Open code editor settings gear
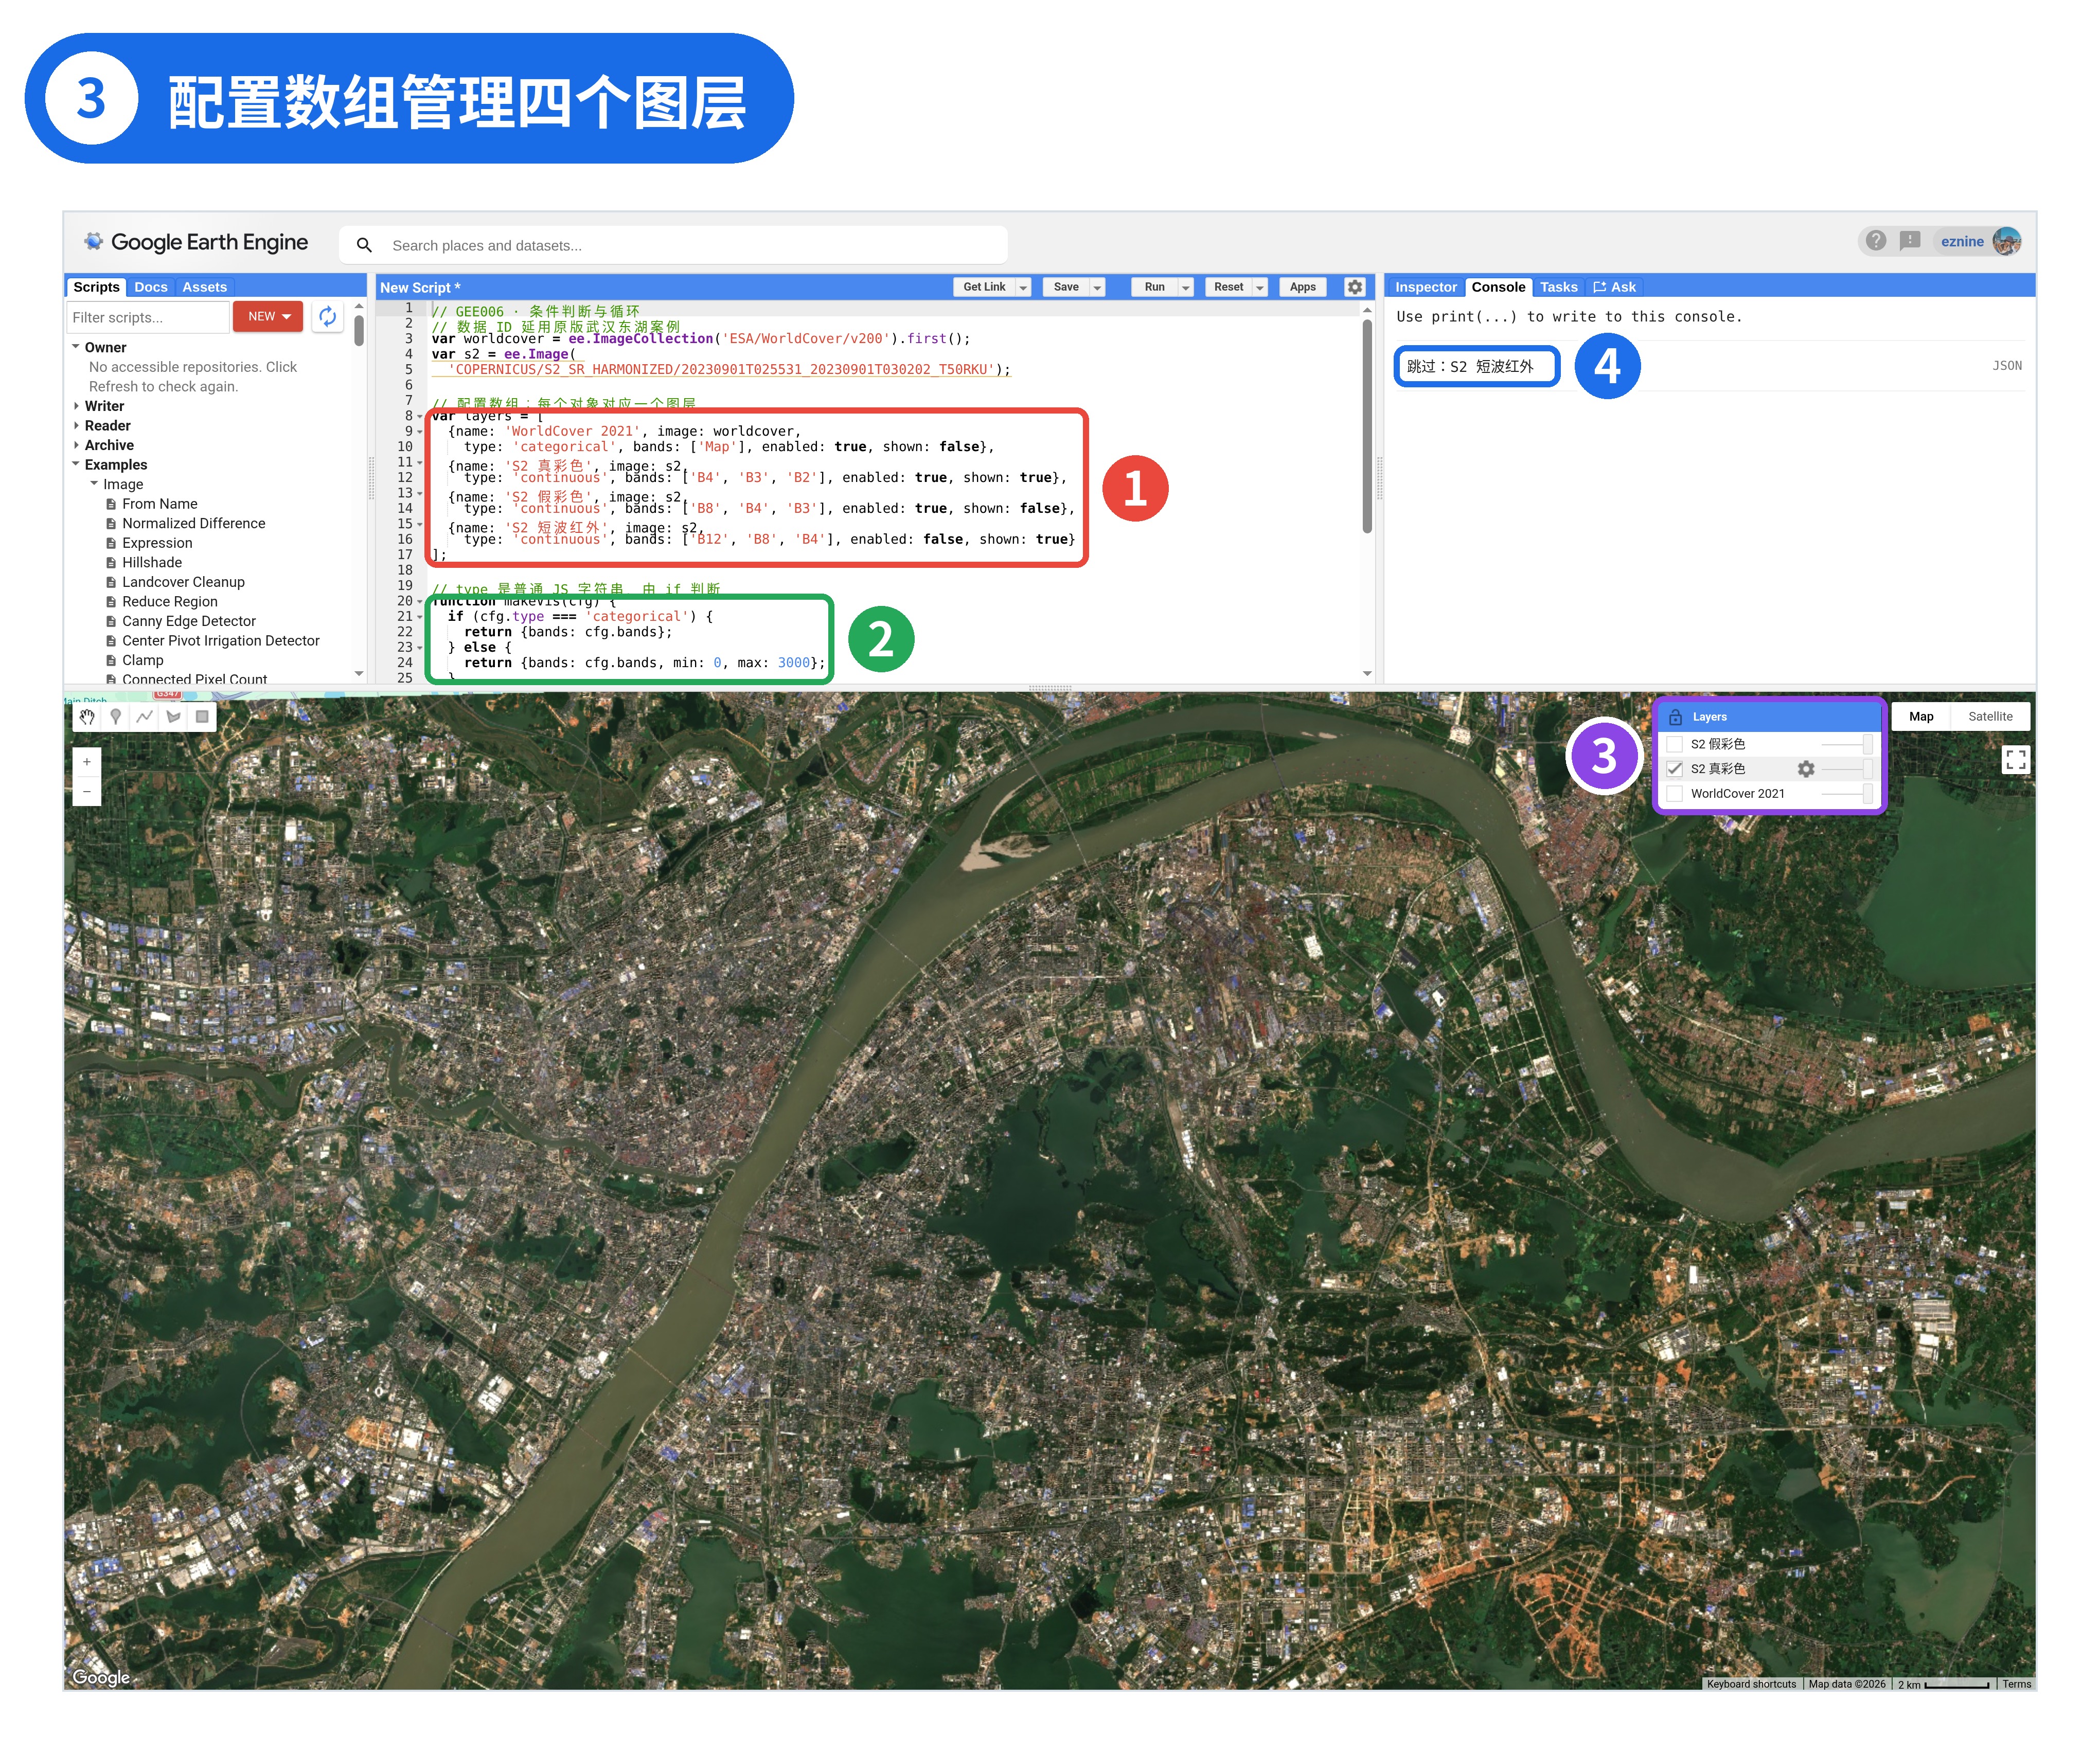 1354,287
